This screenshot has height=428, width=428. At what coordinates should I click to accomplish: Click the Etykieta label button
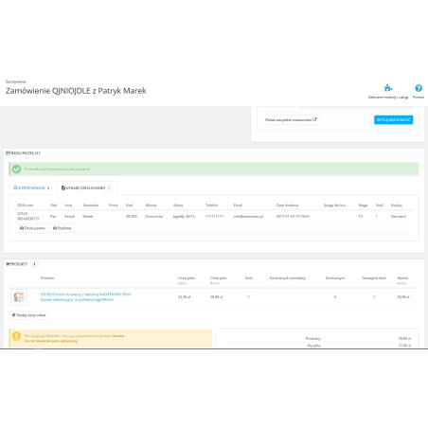(x=62, y=228)
